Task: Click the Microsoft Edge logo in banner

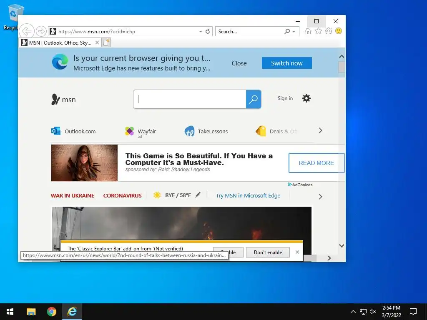Action: [60, 62]
